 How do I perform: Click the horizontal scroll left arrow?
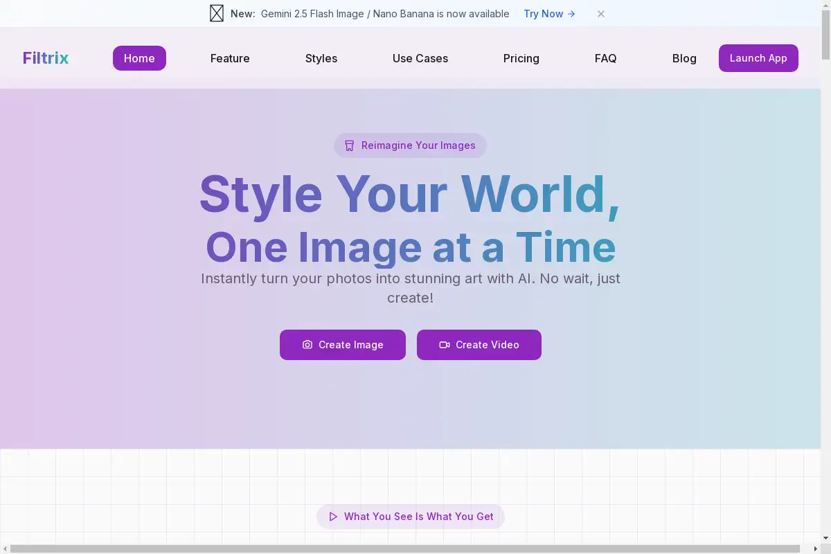tap(4, 549)
